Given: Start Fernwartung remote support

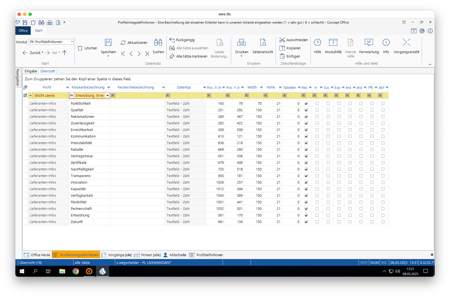Looking at the screenshot, I should coord(369,46).
